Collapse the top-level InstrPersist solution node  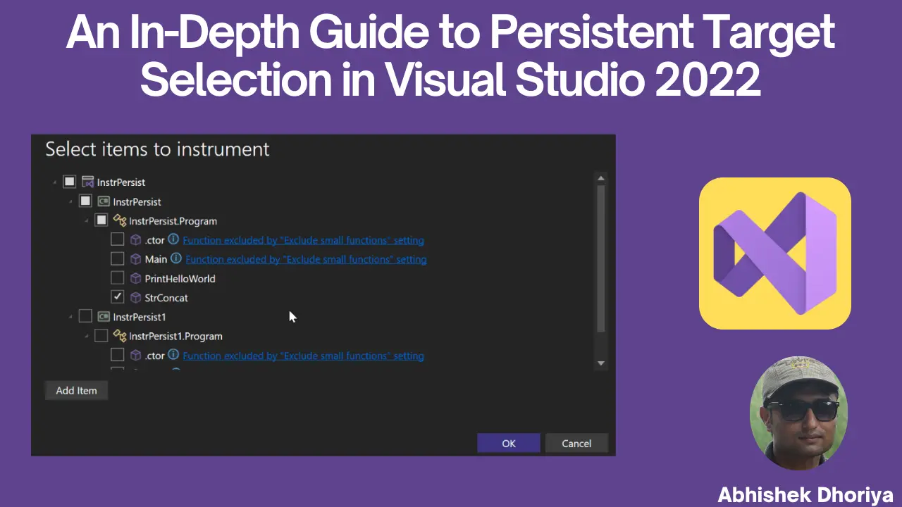point(54,182)
